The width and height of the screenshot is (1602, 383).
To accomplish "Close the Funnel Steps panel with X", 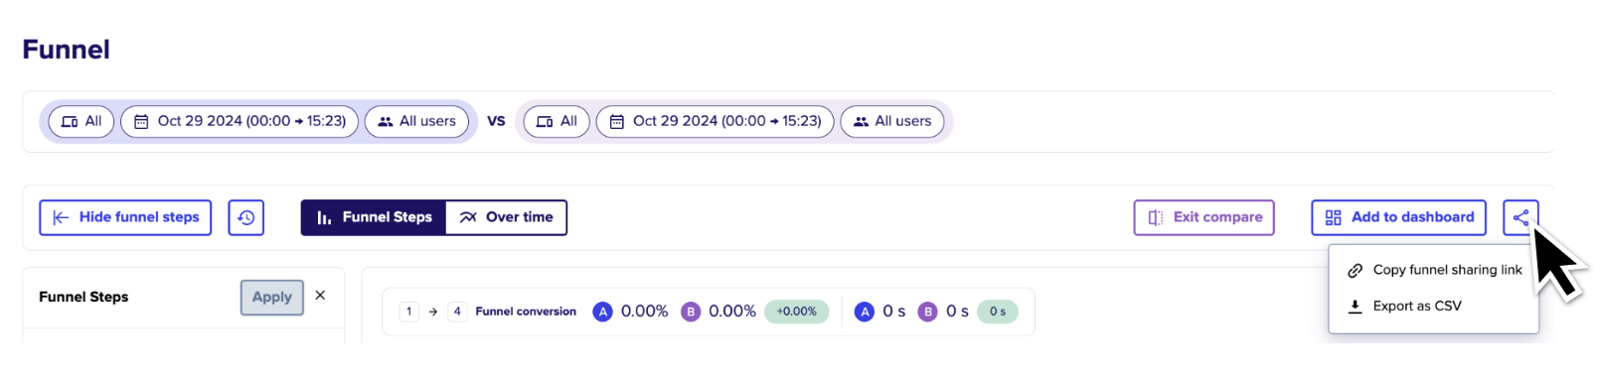I will pos(320,296).
